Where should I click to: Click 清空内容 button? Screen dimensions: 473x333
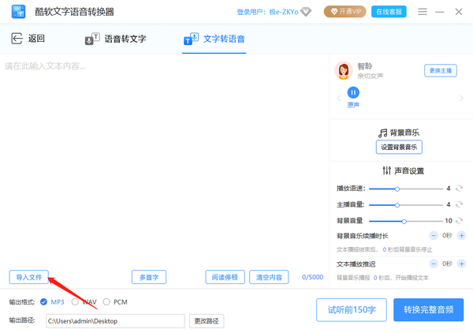[x=269, y=277]
